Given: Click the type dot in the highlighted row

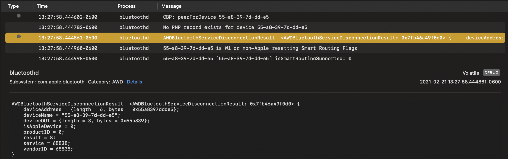Looking at the screenshot, I should [19, 37].
